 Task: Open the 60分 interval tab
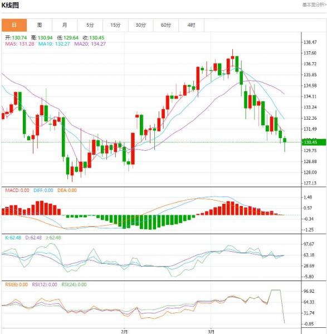[x=166, y=25]
